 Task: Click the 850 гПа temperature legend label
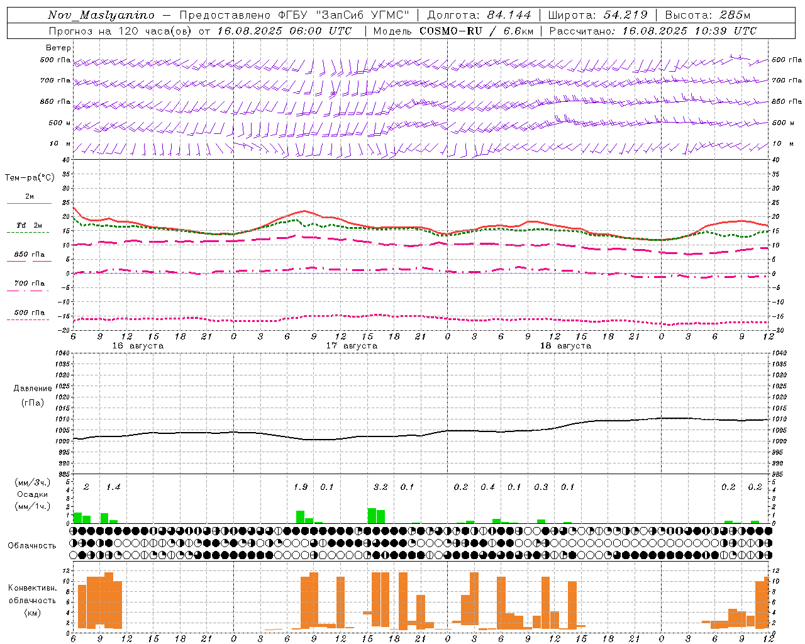(29, 255)
